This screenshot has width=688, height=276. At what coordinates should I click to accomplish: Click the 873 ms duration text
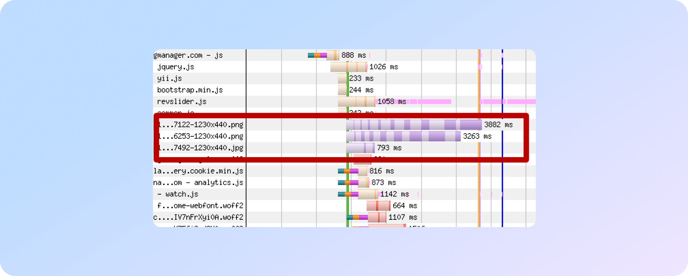[384, 182]
